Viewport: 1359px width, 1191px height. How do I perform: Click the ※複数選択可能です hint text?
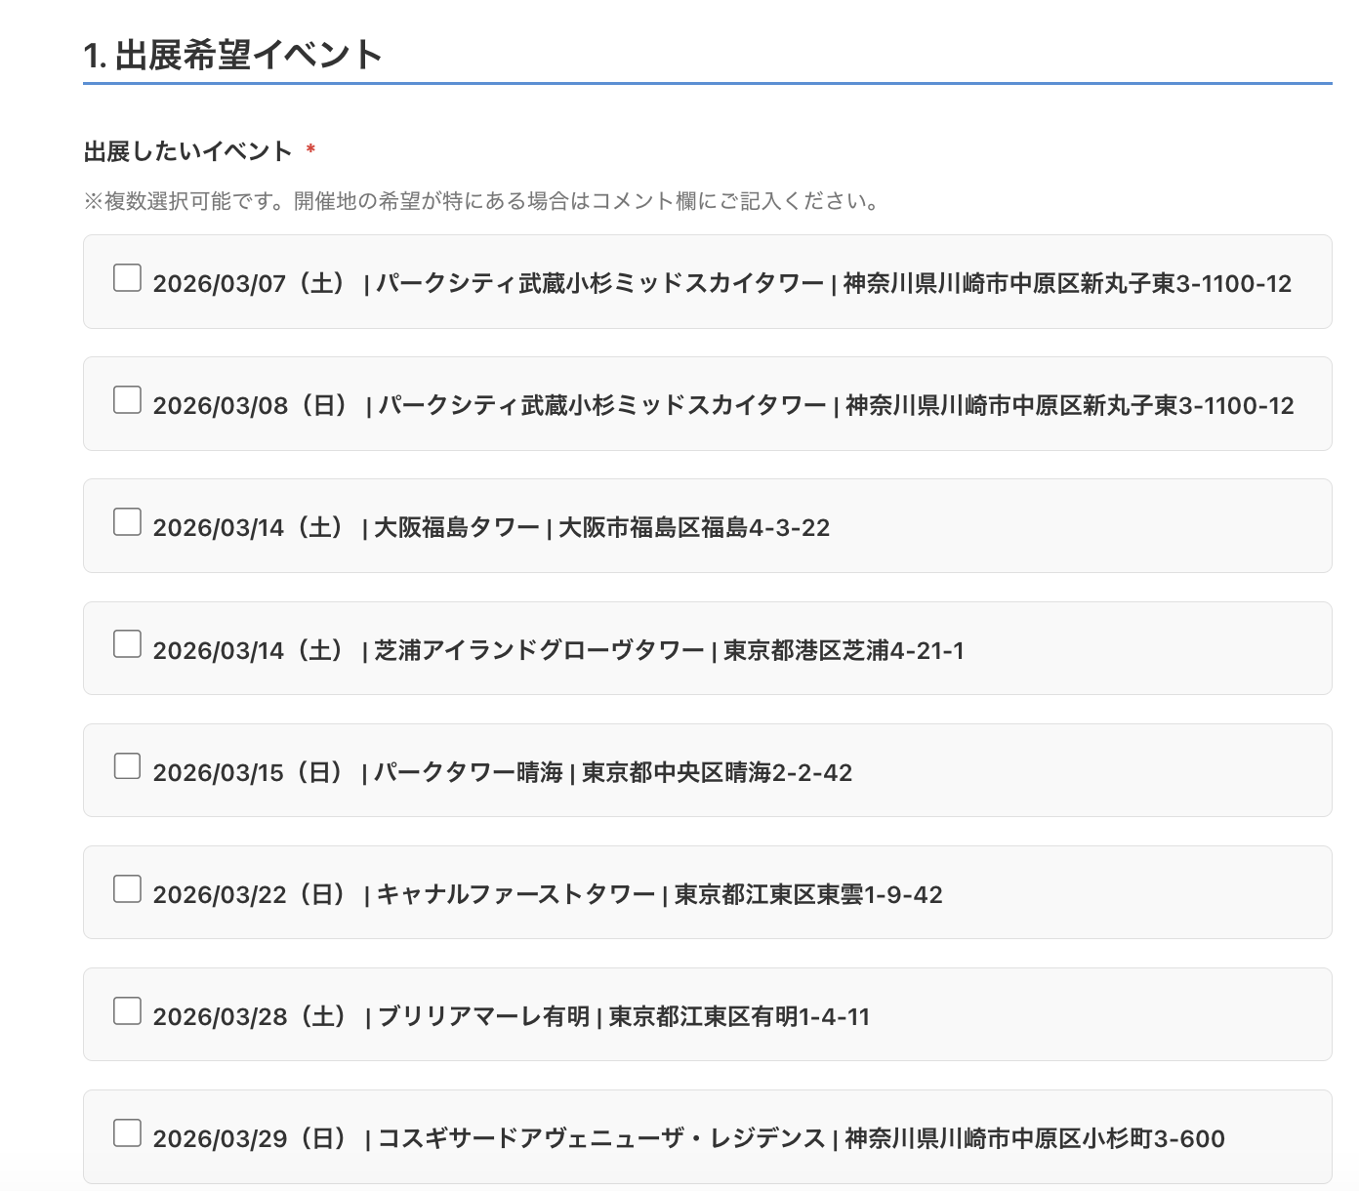click(x=483, y=201)
